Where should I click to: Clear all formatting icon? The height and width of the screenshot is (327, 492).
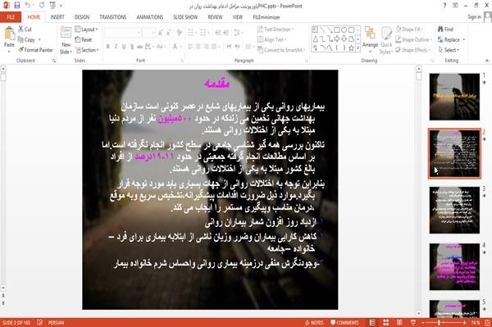coord(180,33)
